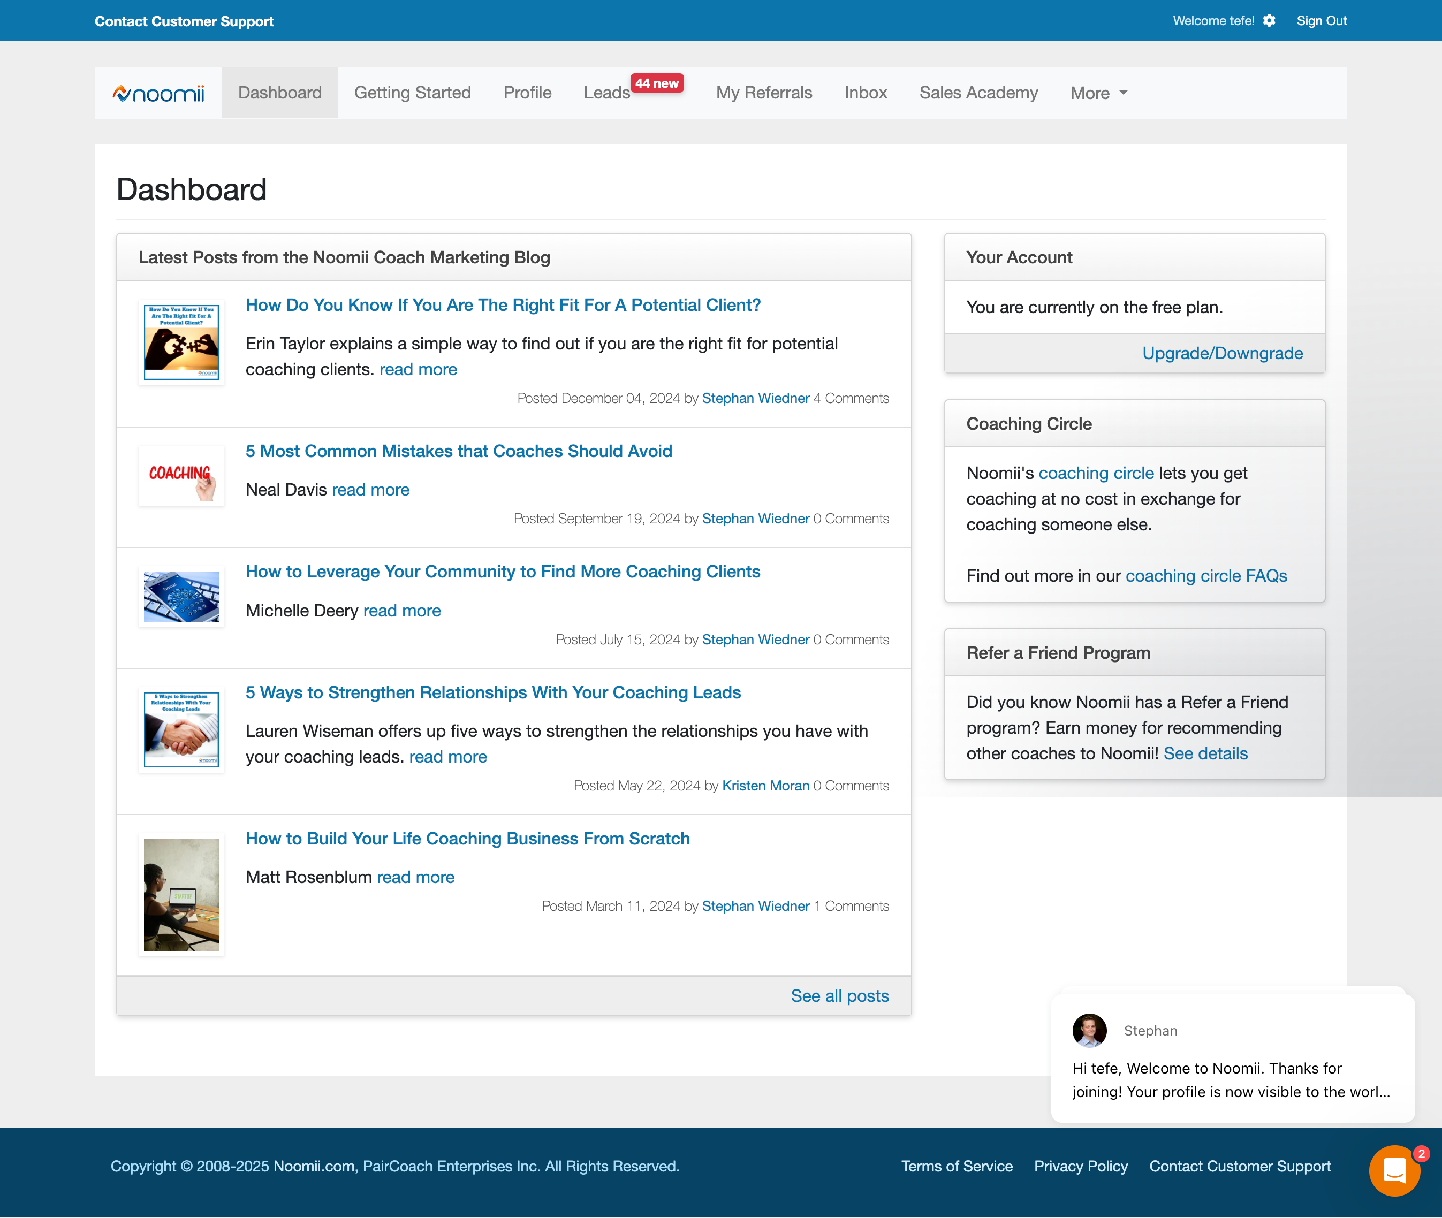The image size is (1442, 1218).
Task: Click the Noomii logo
Action: 158,93
